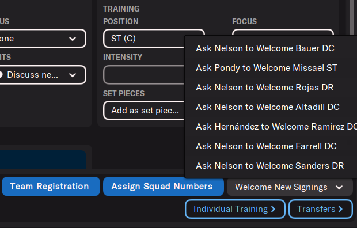Choose Ask Nelson to Welcome Rojas DR

[271, 88]
